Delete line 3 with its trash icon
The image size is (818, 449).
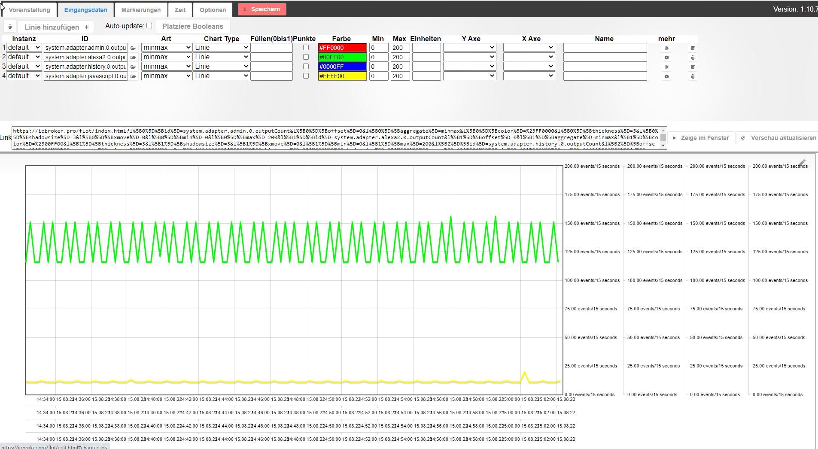692,67
